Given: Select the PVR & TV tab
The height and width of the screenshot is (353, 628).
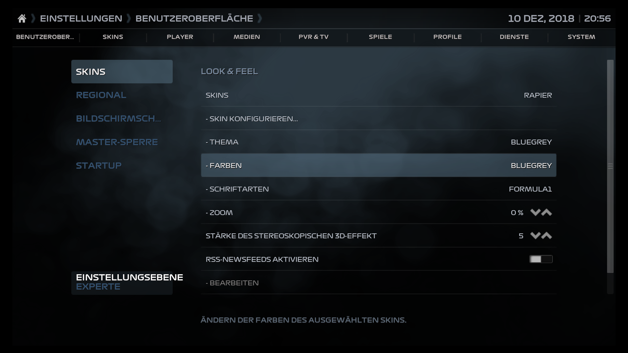Looking at the screenshot, I should click(x=314, y=37).
